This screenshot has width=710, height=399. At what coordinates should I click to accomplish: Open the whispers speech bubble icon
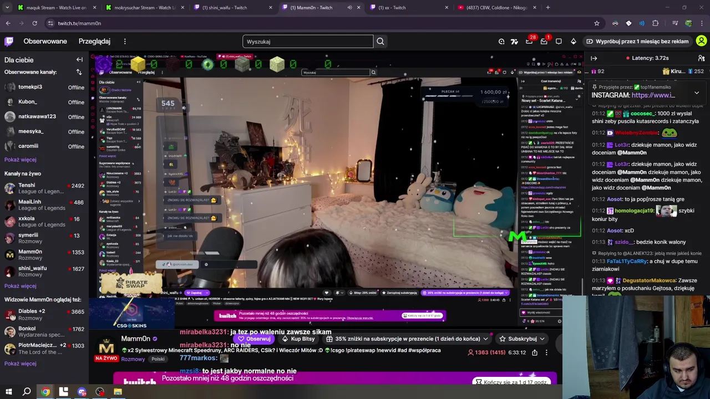click(559, 42)
